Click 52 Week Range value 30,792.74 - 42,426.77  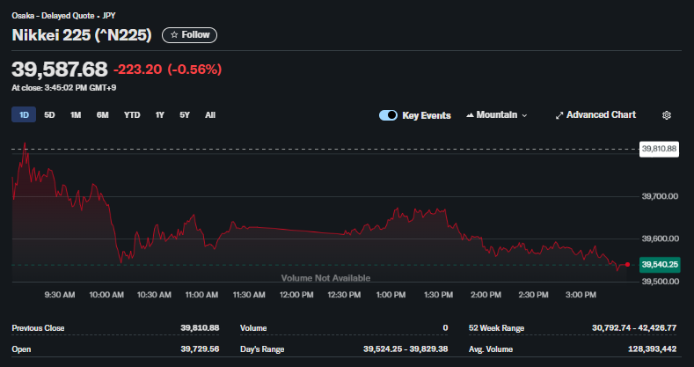[634, 328]
